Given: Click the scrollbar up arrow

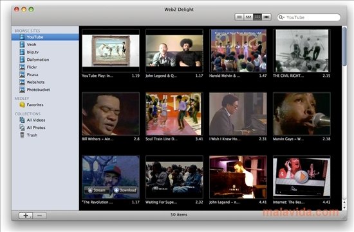Looking at the screenshot, I should [x=344, y=203].
